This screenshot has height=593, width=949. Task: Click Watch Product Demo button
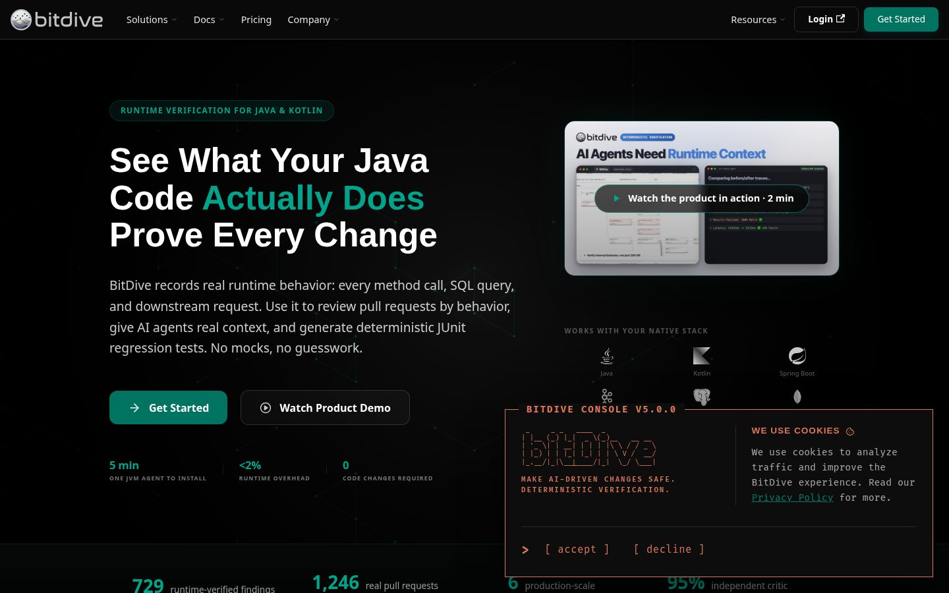[325, 408]
